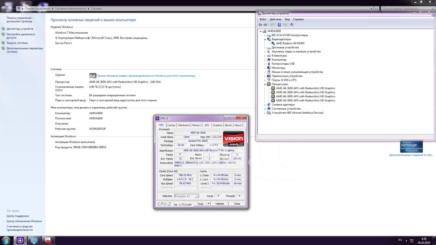Click the Система breadcrumb in address bar
Screen dimensions: 436x245
(97, 9)
